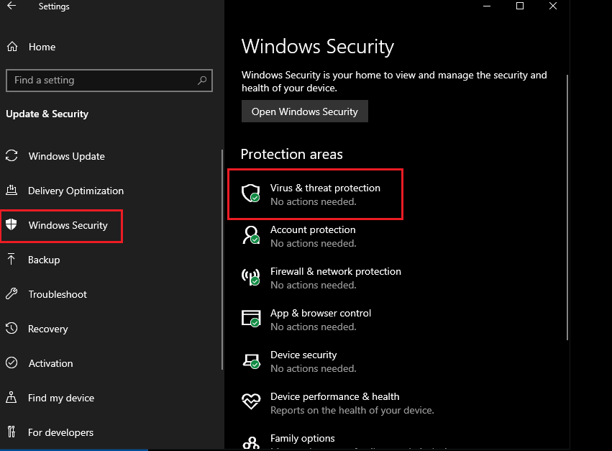Click the Backup upload arrow icon

tap(12, 259)
